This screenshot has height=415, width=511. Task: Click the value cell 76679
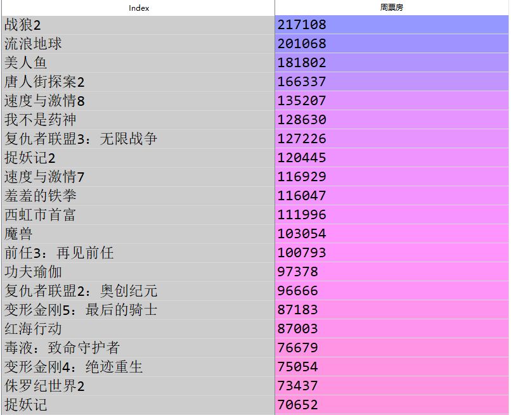(x=391, y=348)
